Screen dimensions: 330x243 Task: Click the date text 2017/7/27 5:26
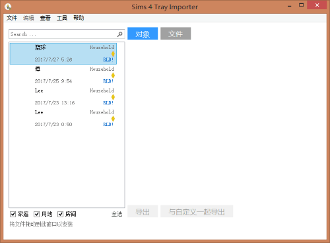click(x=53, y=59)
